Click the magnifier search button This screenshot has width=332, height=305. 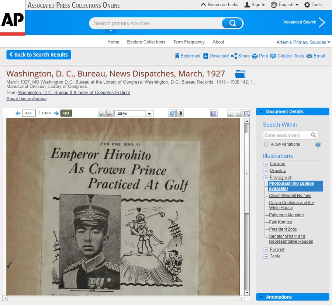click(232, 23)
